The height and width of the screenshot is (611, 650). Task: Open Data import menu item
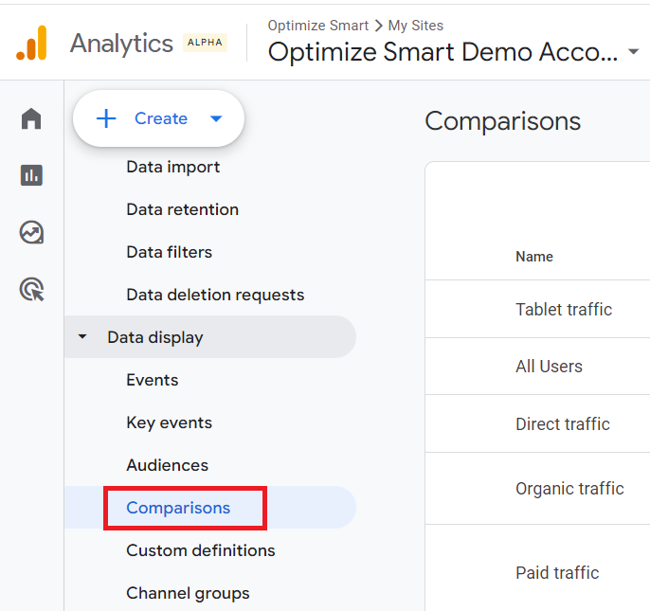172,167
